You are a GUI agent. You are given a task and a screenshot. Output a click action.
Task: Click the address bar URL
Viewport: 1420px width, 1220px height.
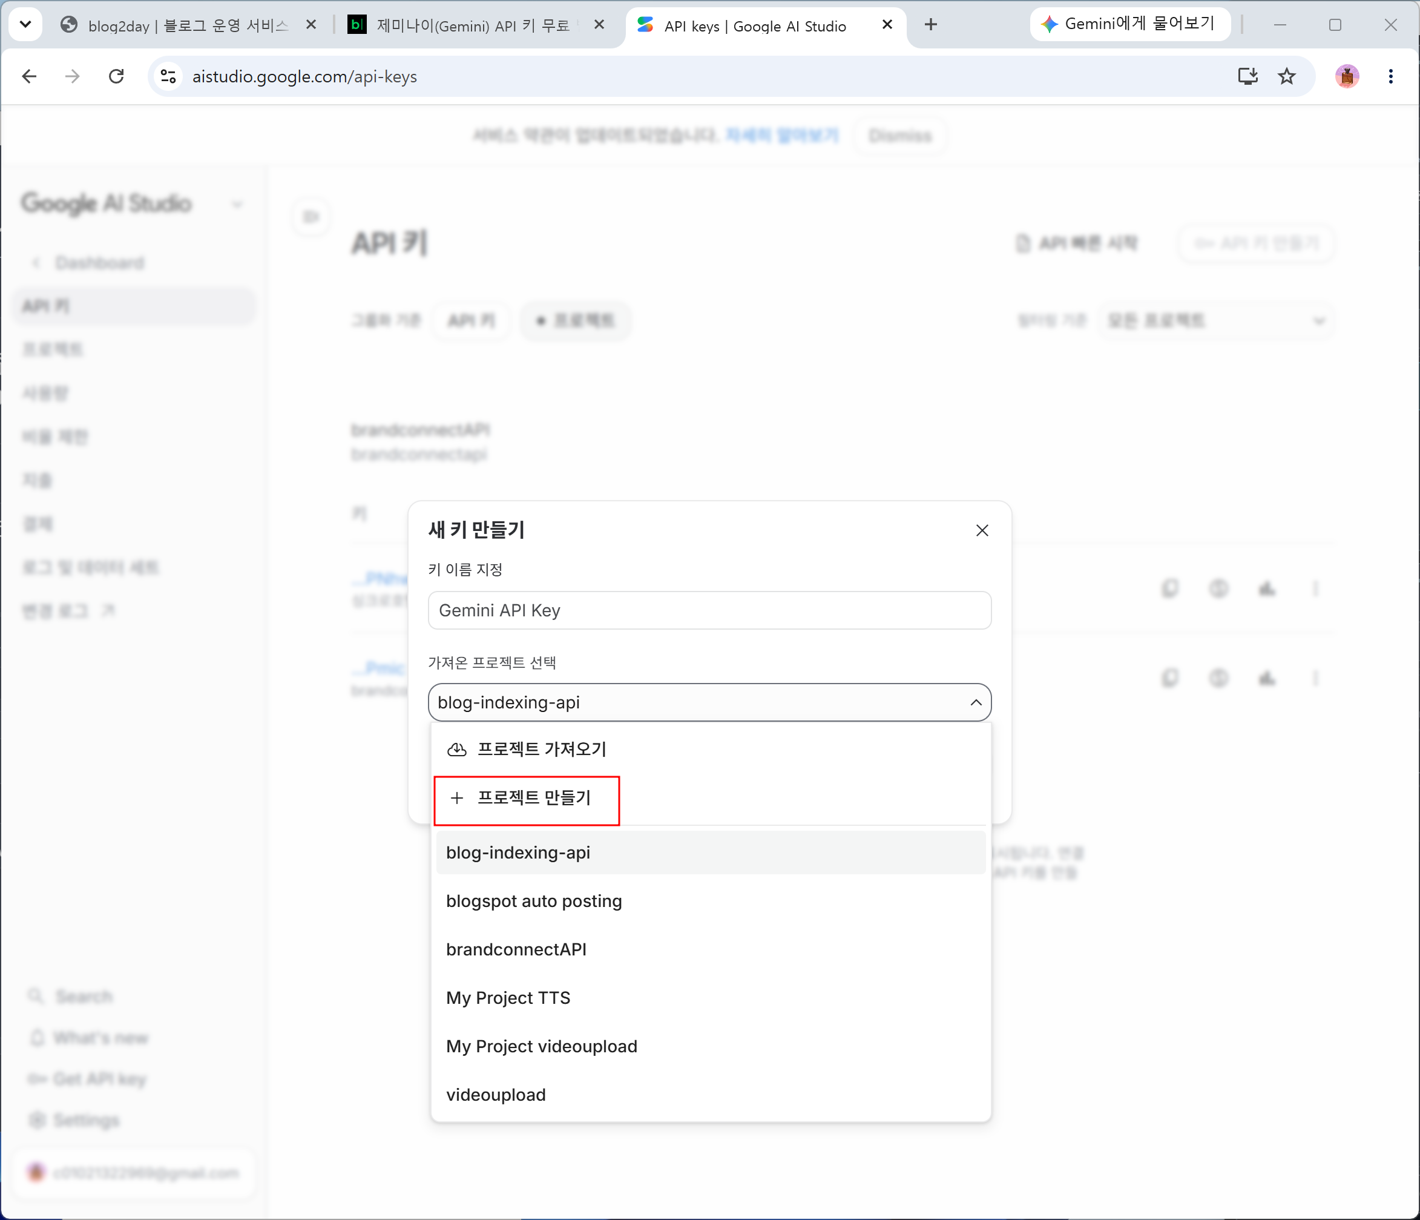pyautogui.click(x=304, y=76)
